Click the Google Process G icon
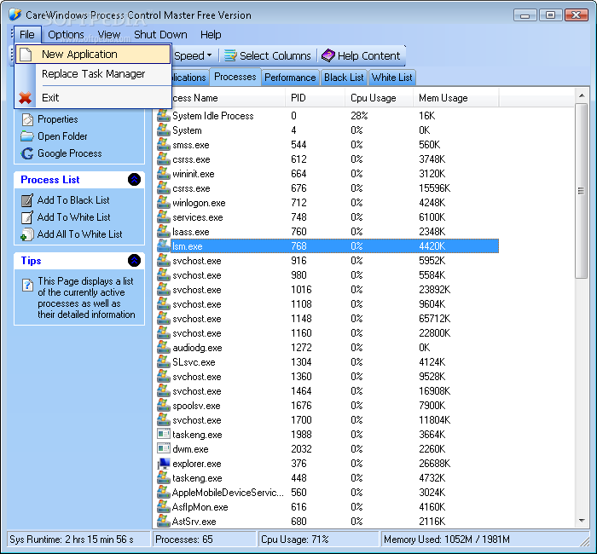This screenshot has height=554, width=597. point(27,153)
